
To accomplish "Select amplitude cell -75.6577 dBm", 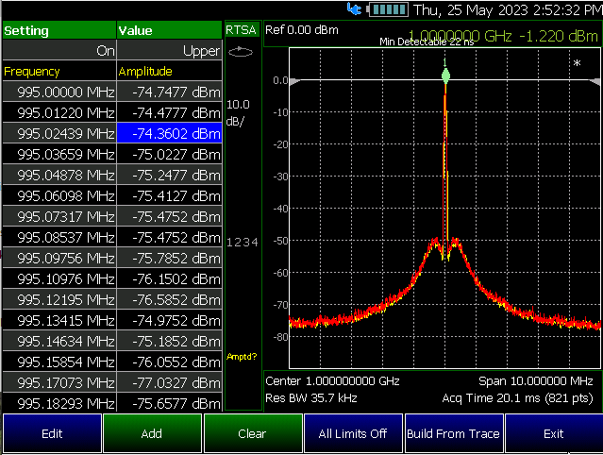I will (x=170, y=403).
